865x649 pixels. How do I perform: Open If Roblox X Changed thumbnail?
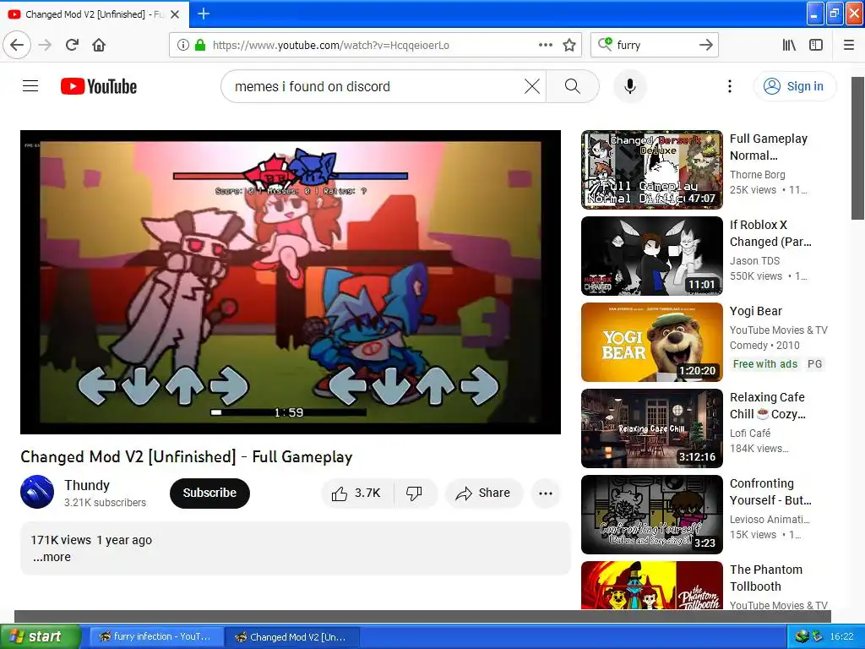pyautogui.click(x=651, y=256)
